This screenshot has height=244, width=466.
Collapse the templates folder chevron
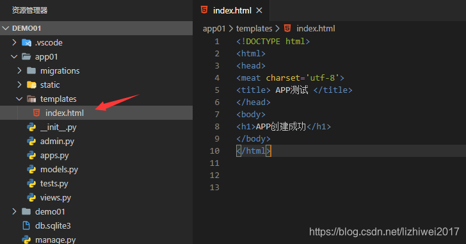pyautogui.click(x=19, y=99)
